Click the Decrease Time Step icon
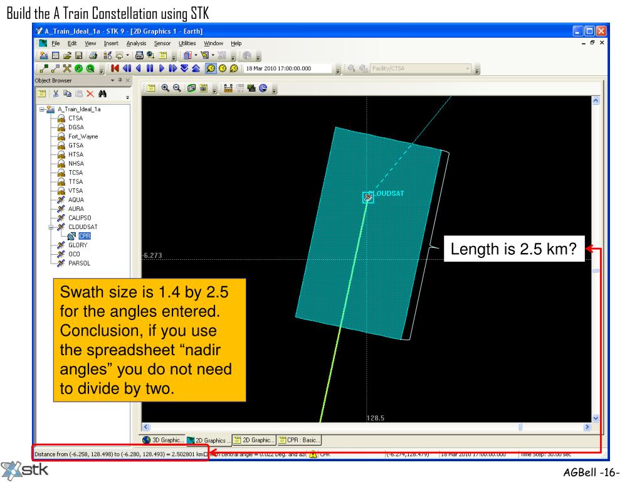Image resolution: width=642 pixels, height=482 pixels. tap(184, 68)
